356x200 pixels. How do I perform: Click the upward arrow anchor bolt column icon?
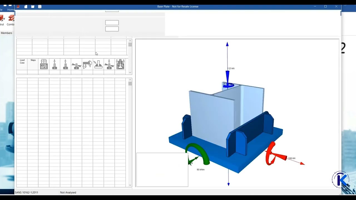(55, 64)
